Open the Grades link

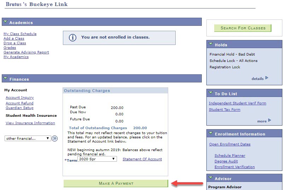[10, 47]
